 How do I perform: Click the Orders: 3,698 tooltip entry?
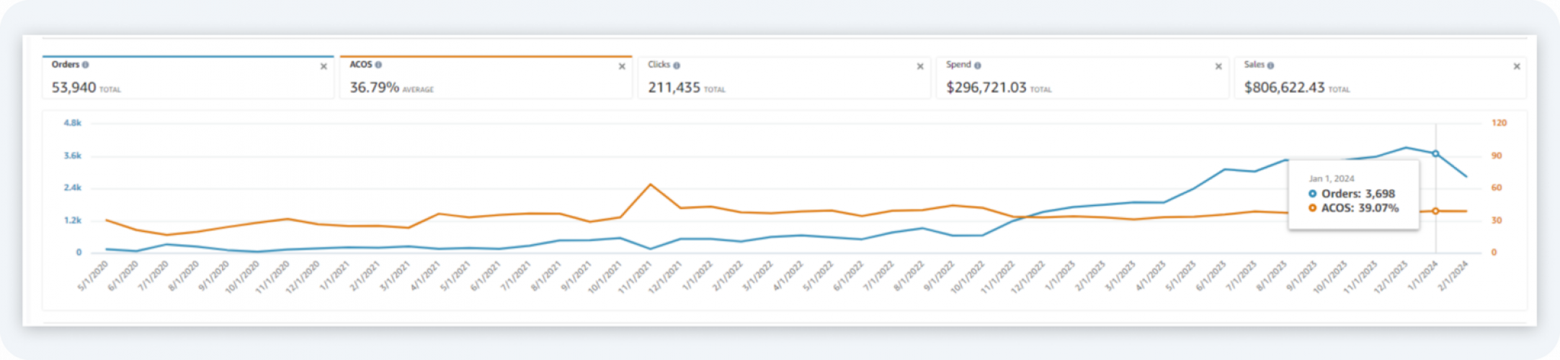tap(1352, 194)
